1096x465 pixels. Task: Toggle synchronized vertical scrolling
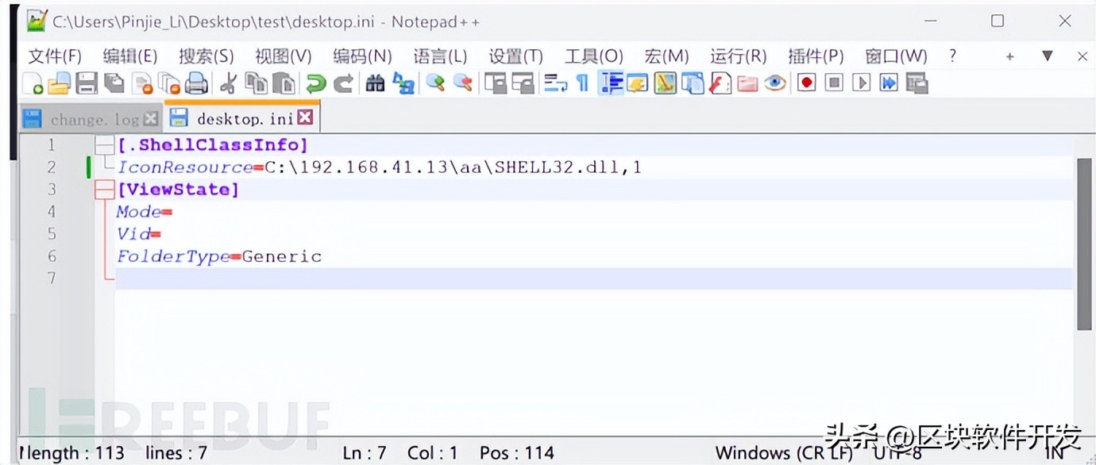click(x=496, y=83)
